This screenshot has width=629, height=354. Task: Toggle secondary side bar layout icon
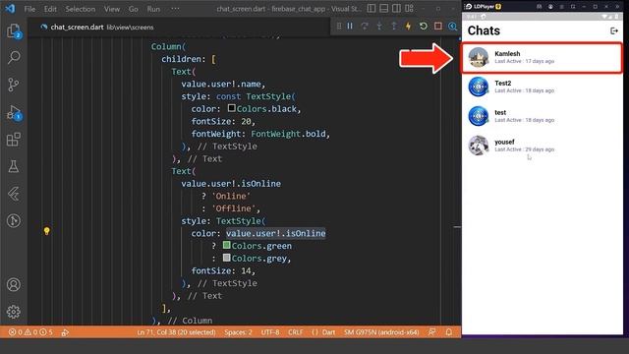click(x=396, y=9)
